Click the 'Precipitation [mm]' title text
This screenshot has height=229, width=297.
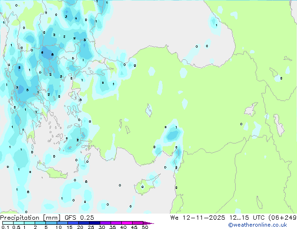point(30,218)
